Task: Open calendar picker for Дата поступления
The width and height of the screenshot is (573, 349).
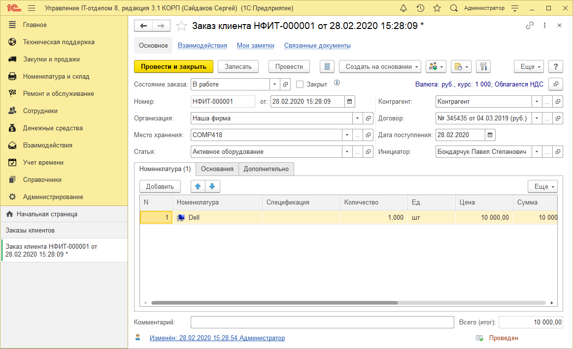Action: click(x=490, y=135)
